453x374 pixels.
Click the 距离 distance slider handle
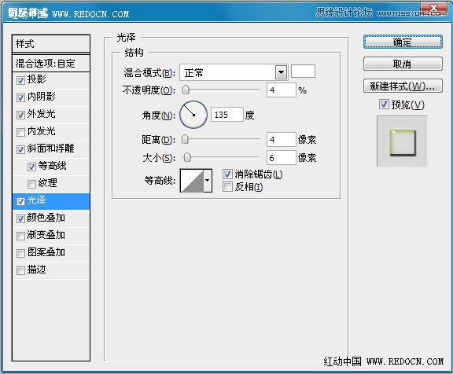(185, 139)
